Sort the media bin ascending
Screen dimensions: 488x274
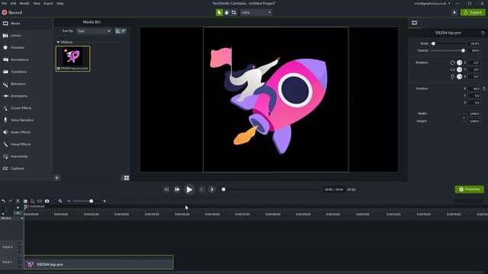(x=118, y=31)
